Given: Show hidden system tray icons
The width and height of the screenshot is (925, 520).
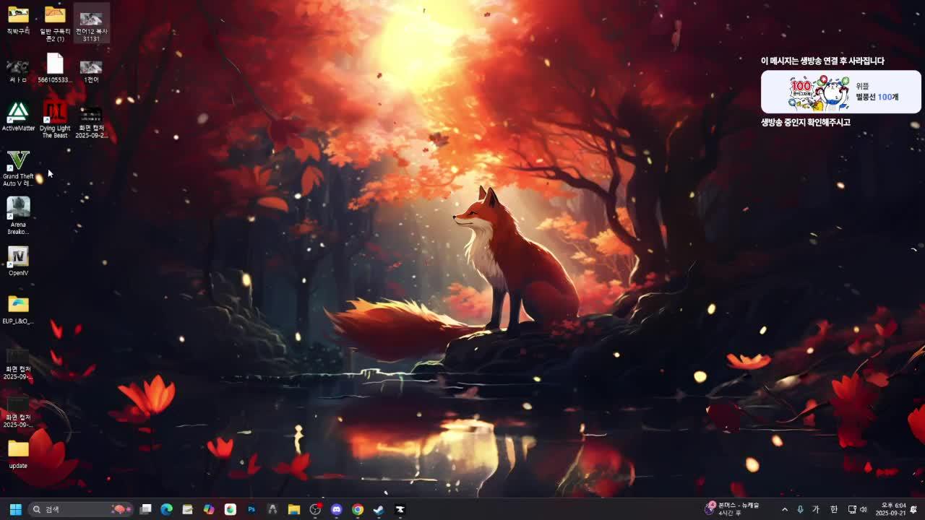Looking at the screenshot, I should [785, 509].
